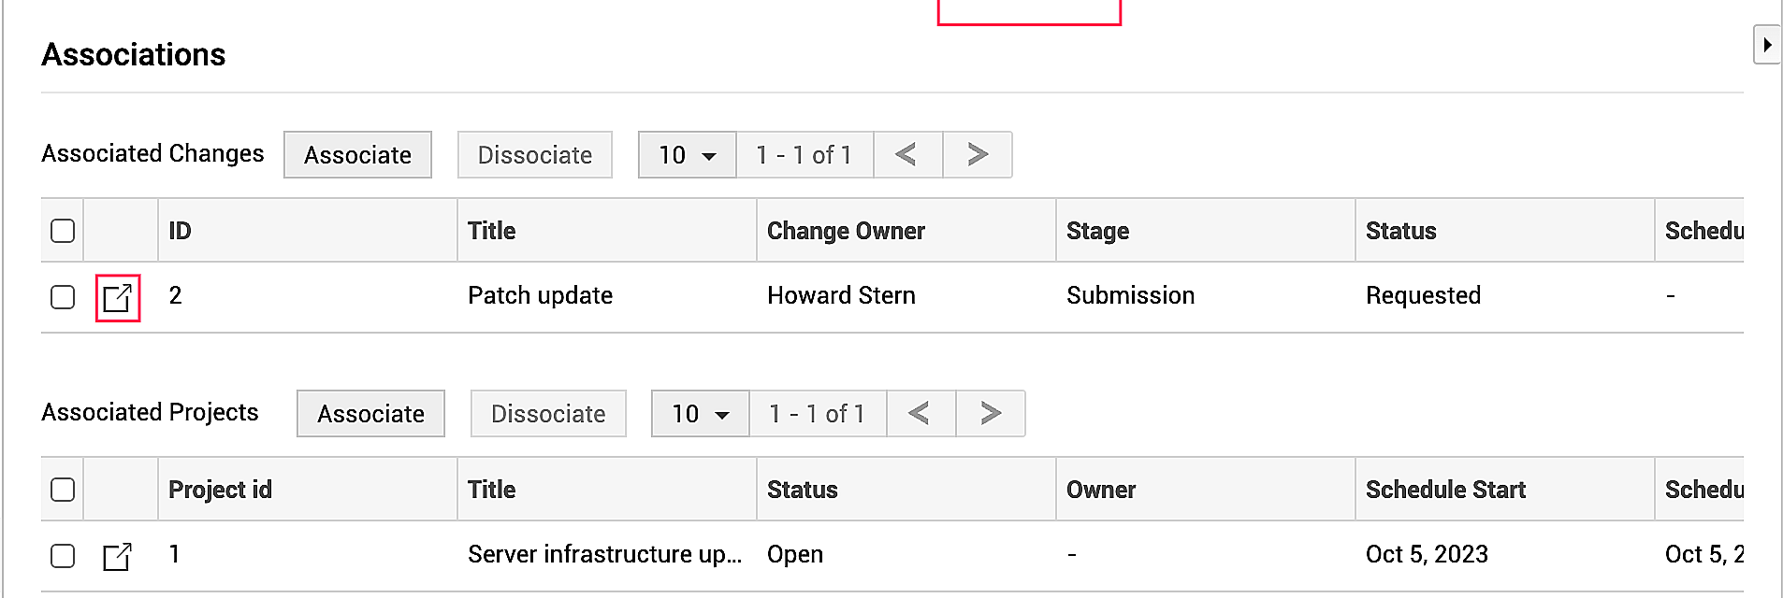
Task: Click Associate button for Associated Projects
Action: (x=370, y=414)
